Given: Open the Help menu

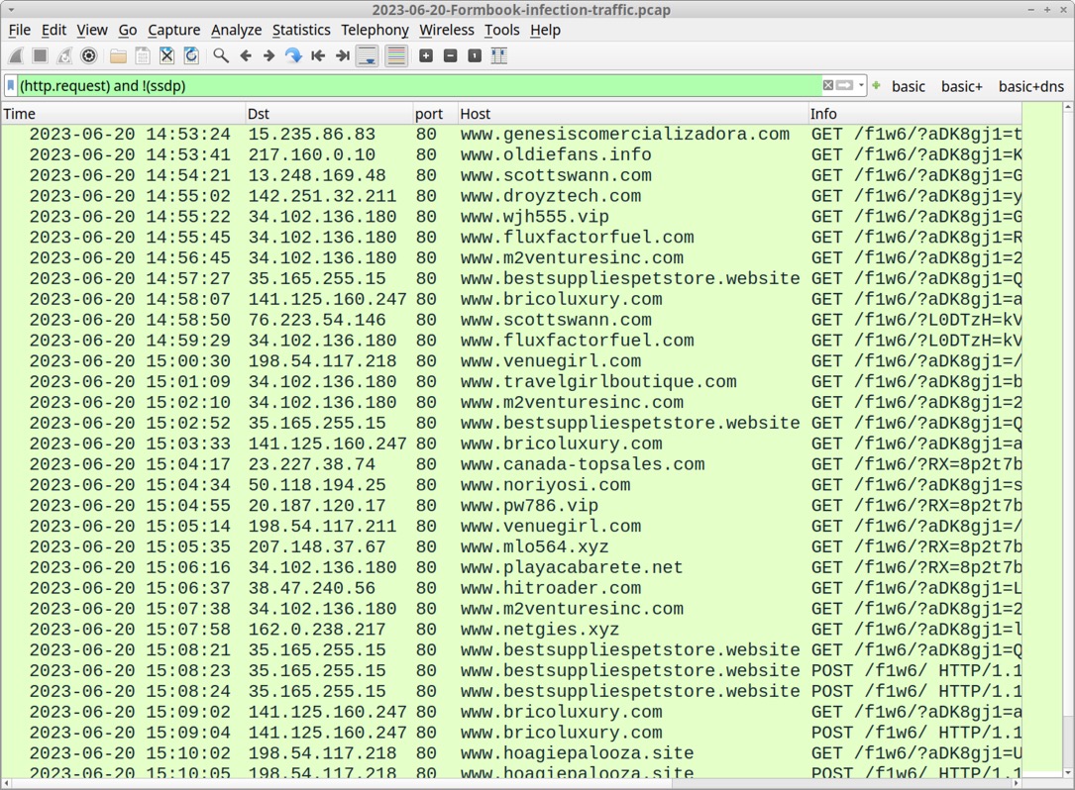Looking at the screenshot, I should (545, 30).
